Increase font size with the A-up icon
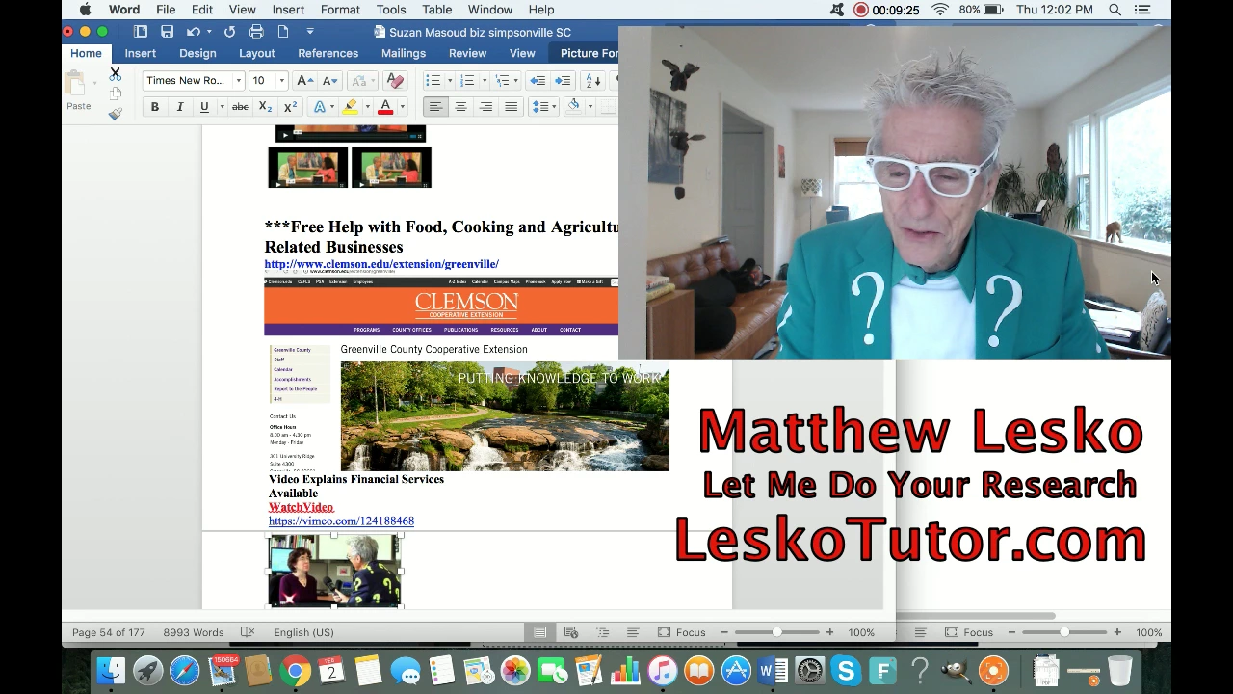The width and height of the screenshot is (1233, 694). pos(304,81)
